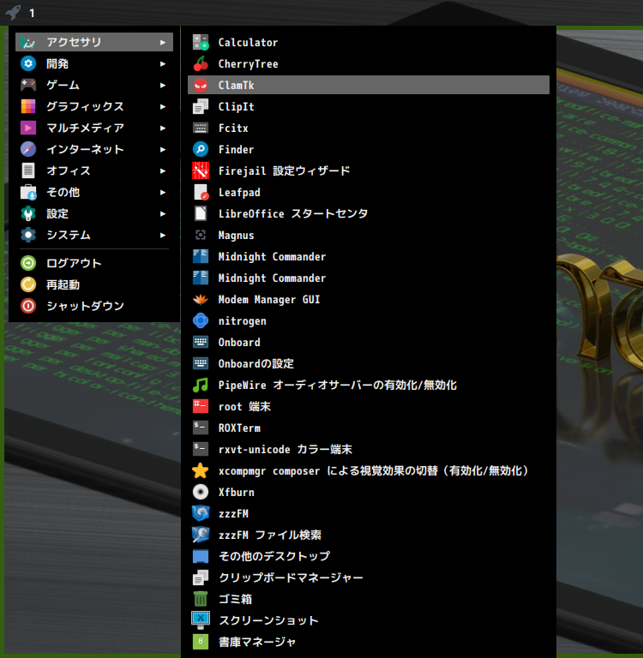Expand the グラフィックス submenu arrow
Viewport: 643px width, 658px height.
[163, 106]
